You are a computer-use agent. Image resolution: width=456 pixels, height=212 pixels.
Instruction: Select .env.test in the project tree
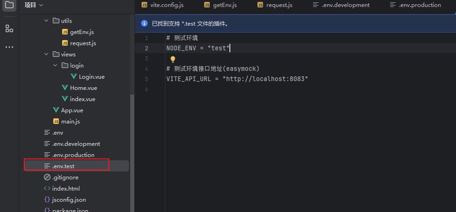pos(63,166)
